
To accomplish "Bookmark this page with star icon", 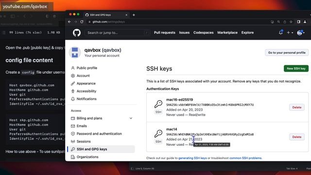I will pos(291,22).
